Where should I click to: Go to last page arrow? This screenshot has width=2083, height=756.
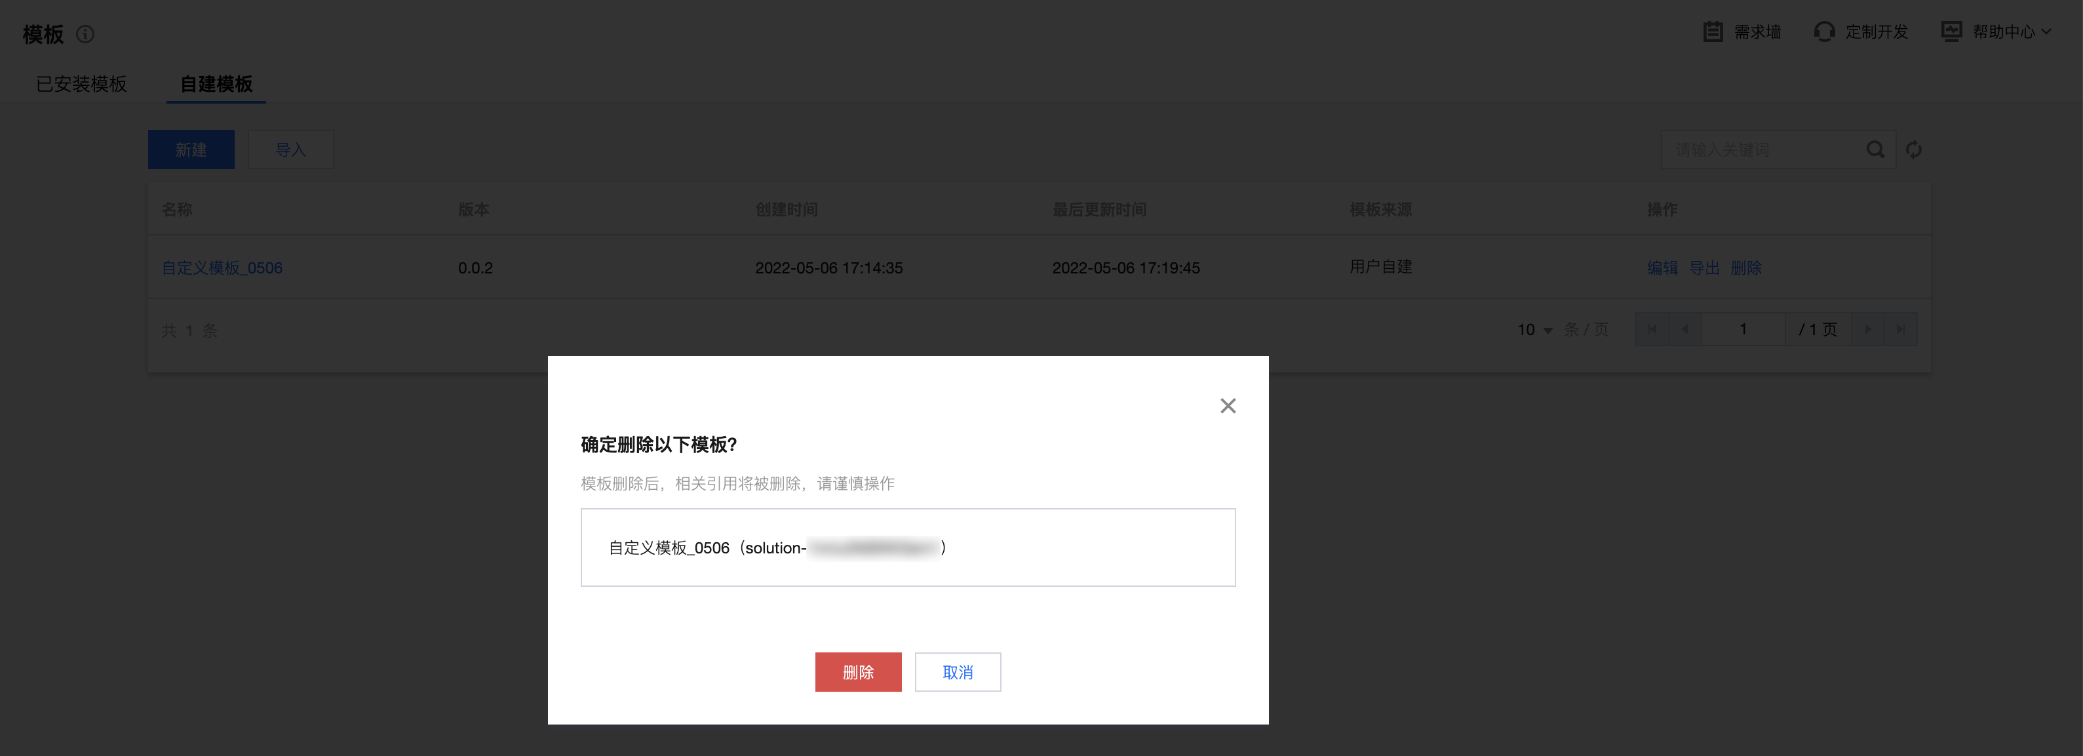tap(1900, 329)
